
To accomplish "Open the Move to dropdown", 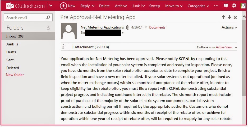I will tap(174, 6).
